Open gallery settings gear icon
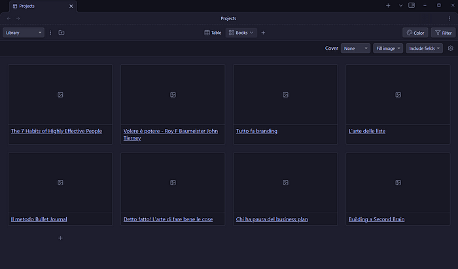Image resolution: width=458 pixels, height=269 pixels. click(451, 48)
